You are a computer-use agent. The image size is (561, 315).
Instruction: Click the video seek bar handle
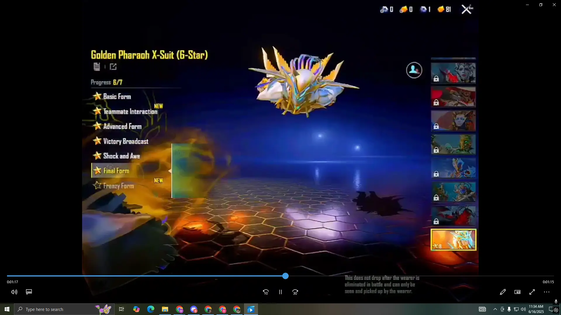(285, 276)
